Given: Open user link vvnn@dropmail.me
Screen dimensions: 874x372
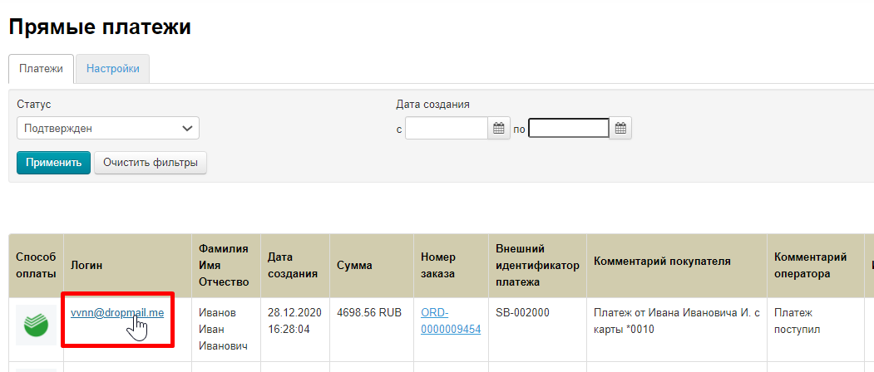Looking at the screenshot, I should coord(117,313).
